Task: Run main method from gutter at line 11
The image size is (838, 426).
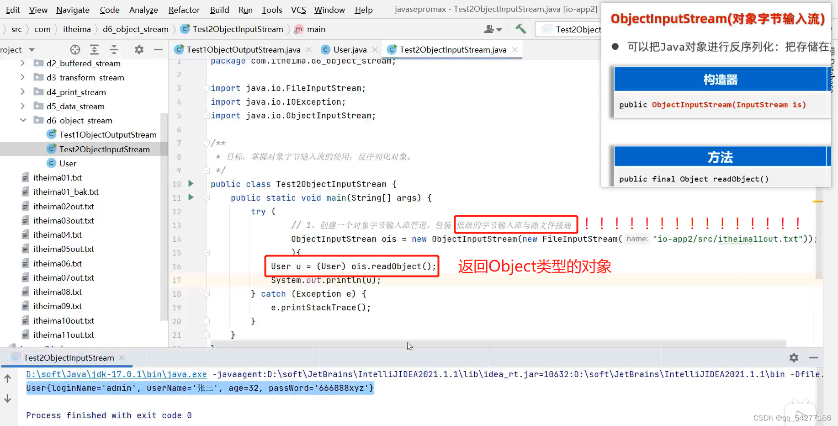Action: pyautogui.click(x=191, y=197)
